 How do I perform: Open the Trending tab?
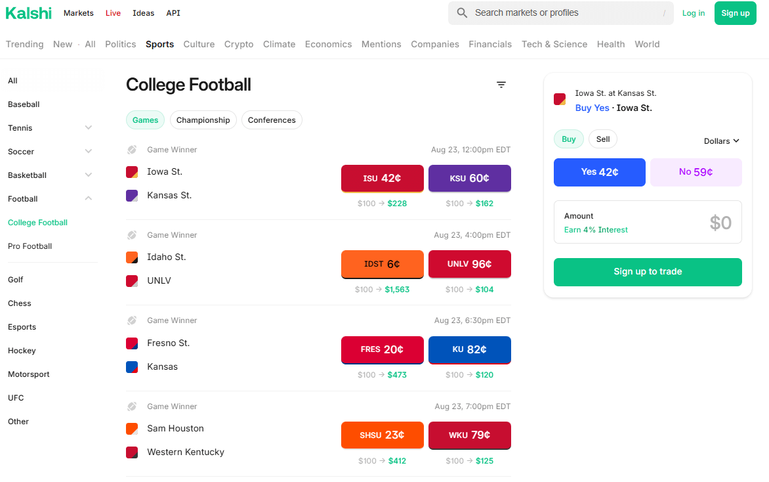coord(24,44)
